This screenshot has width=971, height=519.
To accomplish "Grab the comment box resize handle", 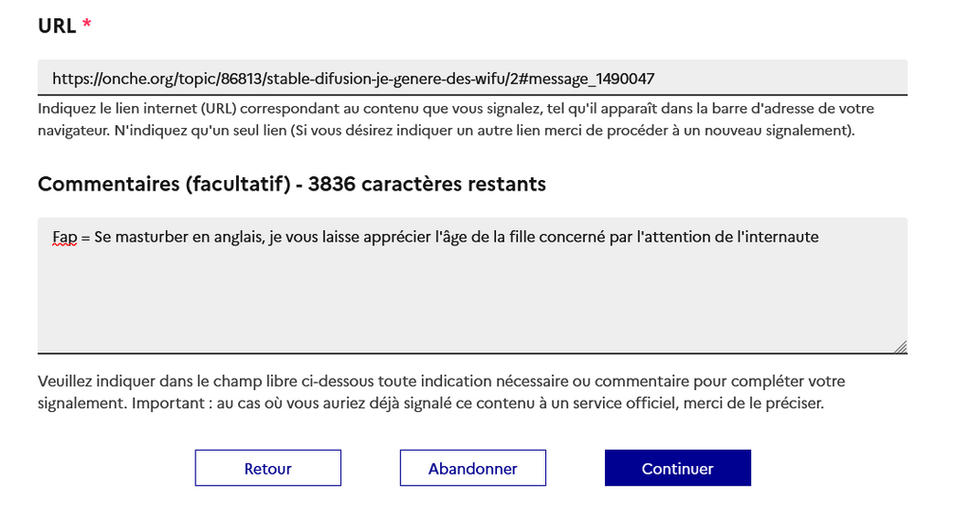I will click(x=900, y=347).
